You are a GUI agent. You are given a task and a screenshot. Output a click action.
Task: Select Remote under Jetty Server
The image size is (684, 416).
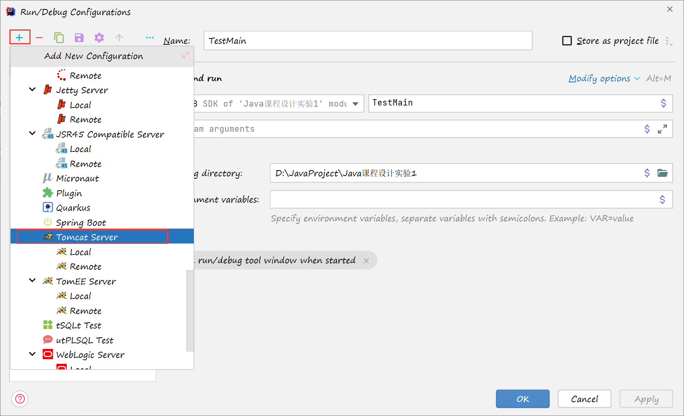(102, 120)
